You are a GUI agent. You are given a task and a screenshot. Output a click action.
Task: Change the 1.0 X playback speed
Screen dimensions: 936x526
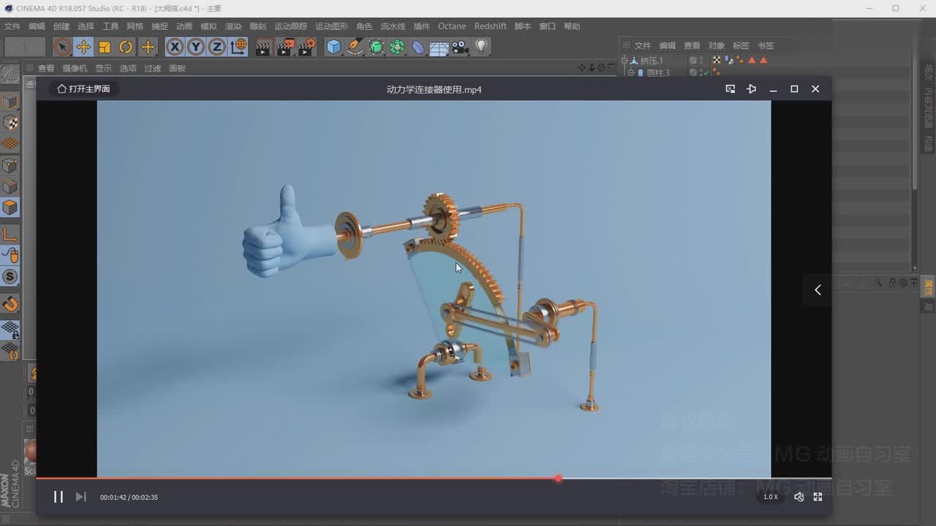tap(771, 497)
